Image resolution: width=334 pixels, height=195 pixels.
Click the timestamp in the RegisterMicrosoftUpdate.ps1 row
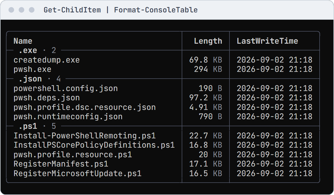pyautogui.click(x=275, y=173)
